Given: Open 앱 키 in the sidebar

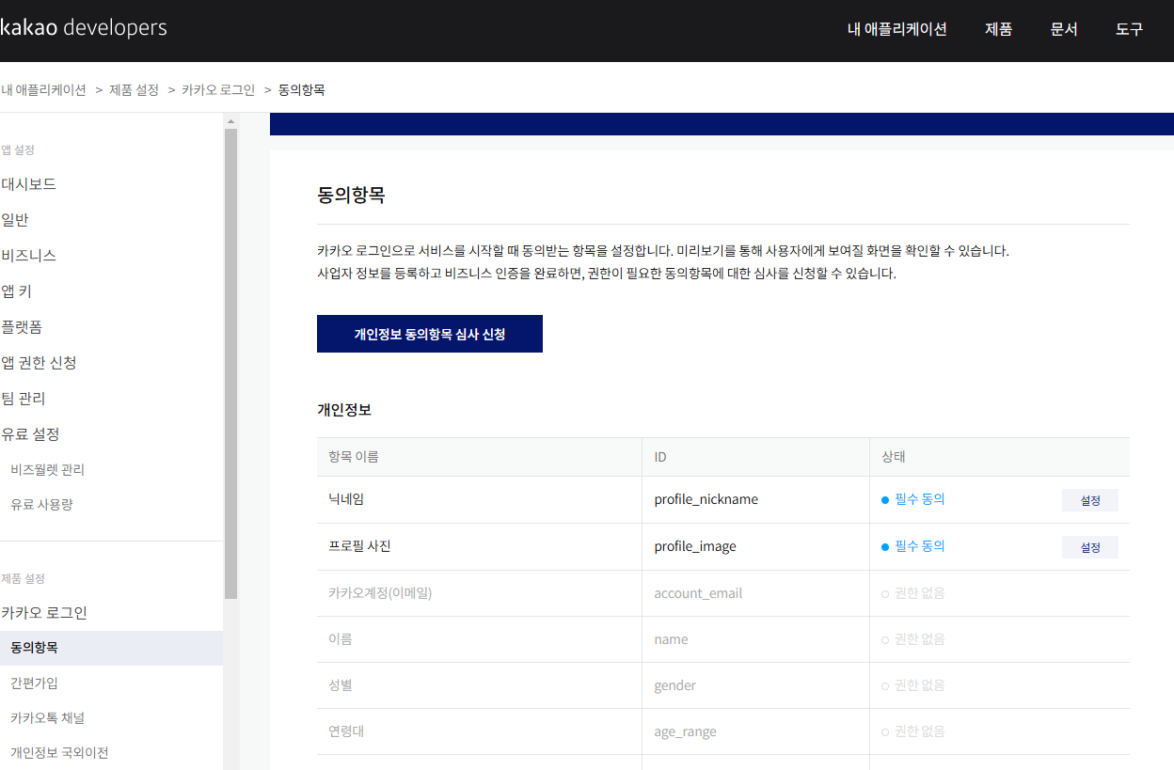Looking at the screenshot, I should pos(16,291).
